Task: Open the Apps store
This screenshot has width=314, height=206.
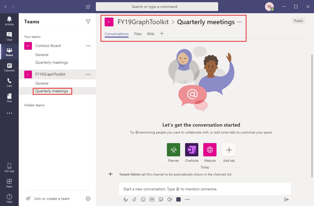Action: 9,183
